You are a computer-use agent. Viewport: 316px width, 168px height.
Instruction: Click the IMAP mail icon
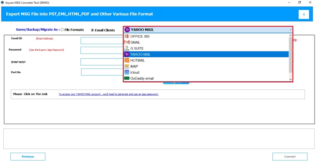pos(127,66)
